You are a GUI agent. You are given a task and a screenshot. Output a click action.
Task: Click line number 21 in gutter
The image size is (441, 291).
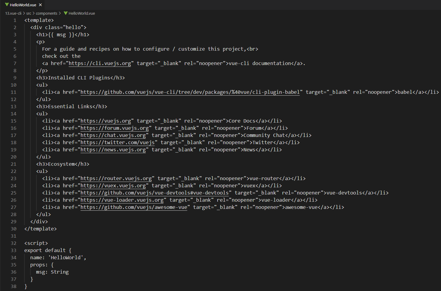pyautogui.click(x=13, y=164)
